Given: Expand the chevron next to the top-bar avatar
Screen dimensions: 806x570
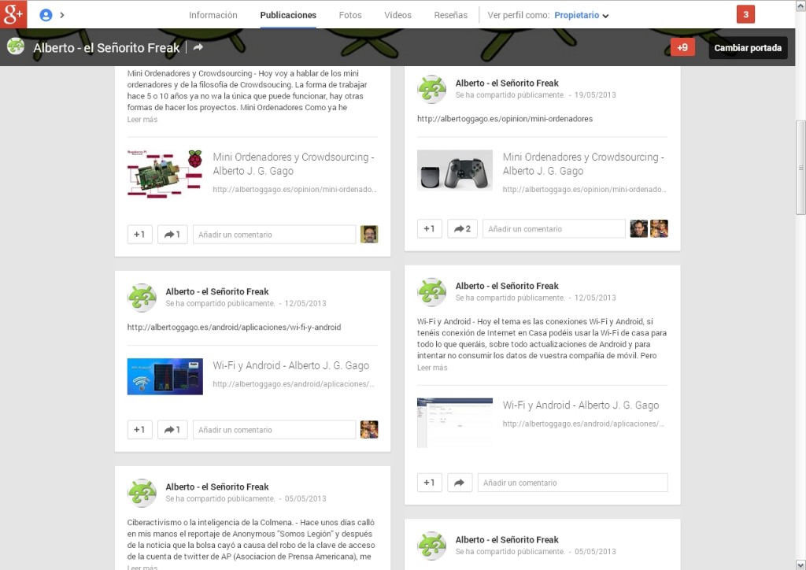Looking at the screenshot, I should tap(62, 13).
